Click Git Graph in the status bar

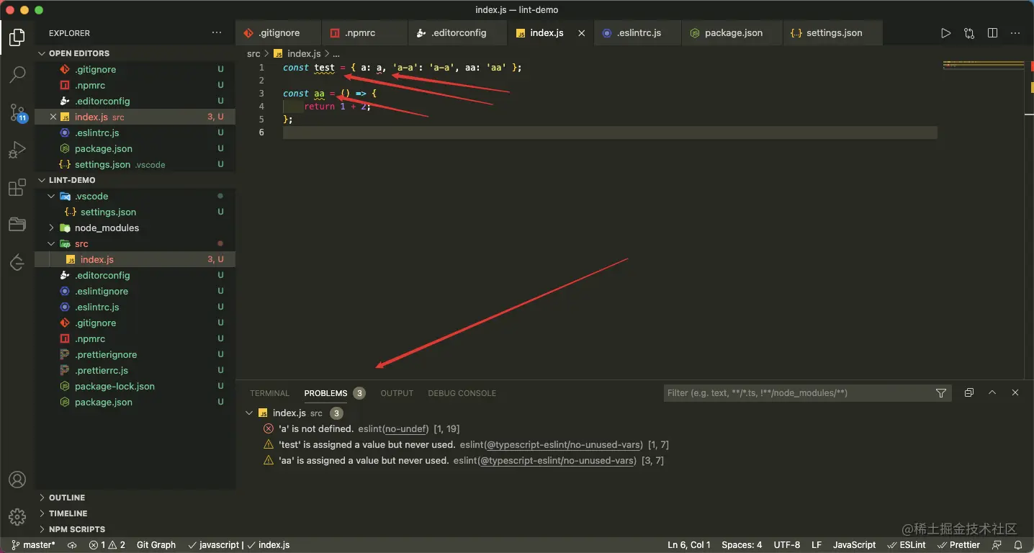point(156,545)
